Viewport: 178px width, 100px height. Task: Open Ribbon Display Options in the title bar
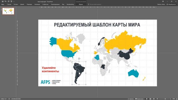click(163, 1)
